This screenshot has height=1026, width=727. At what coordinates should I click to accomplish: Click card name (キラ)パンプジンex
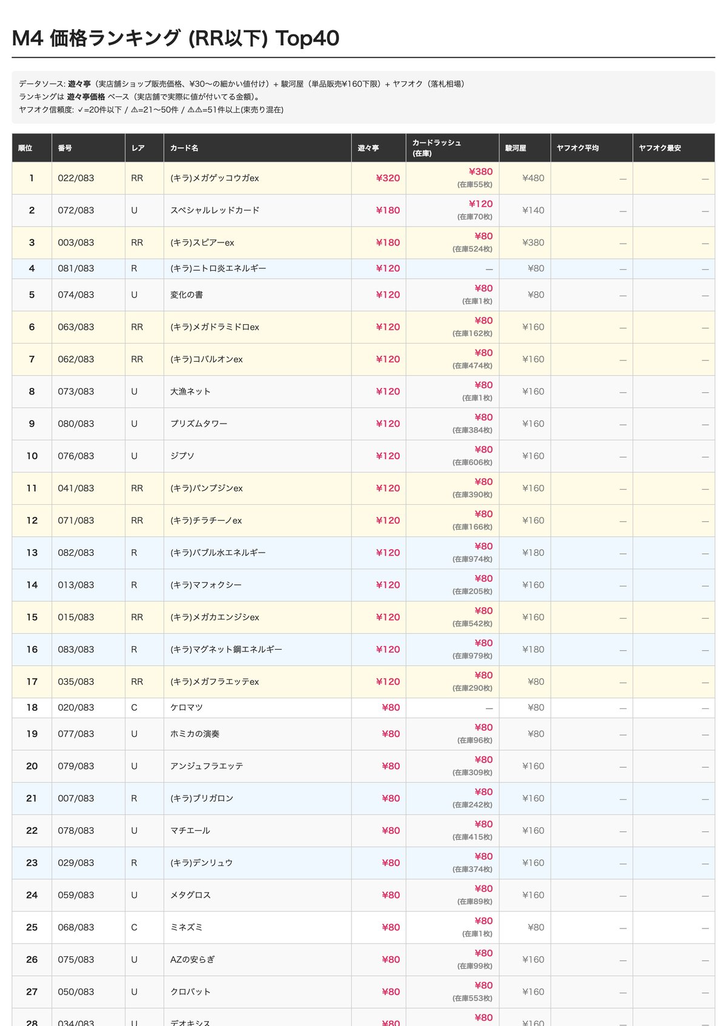[x=207, y=488]
